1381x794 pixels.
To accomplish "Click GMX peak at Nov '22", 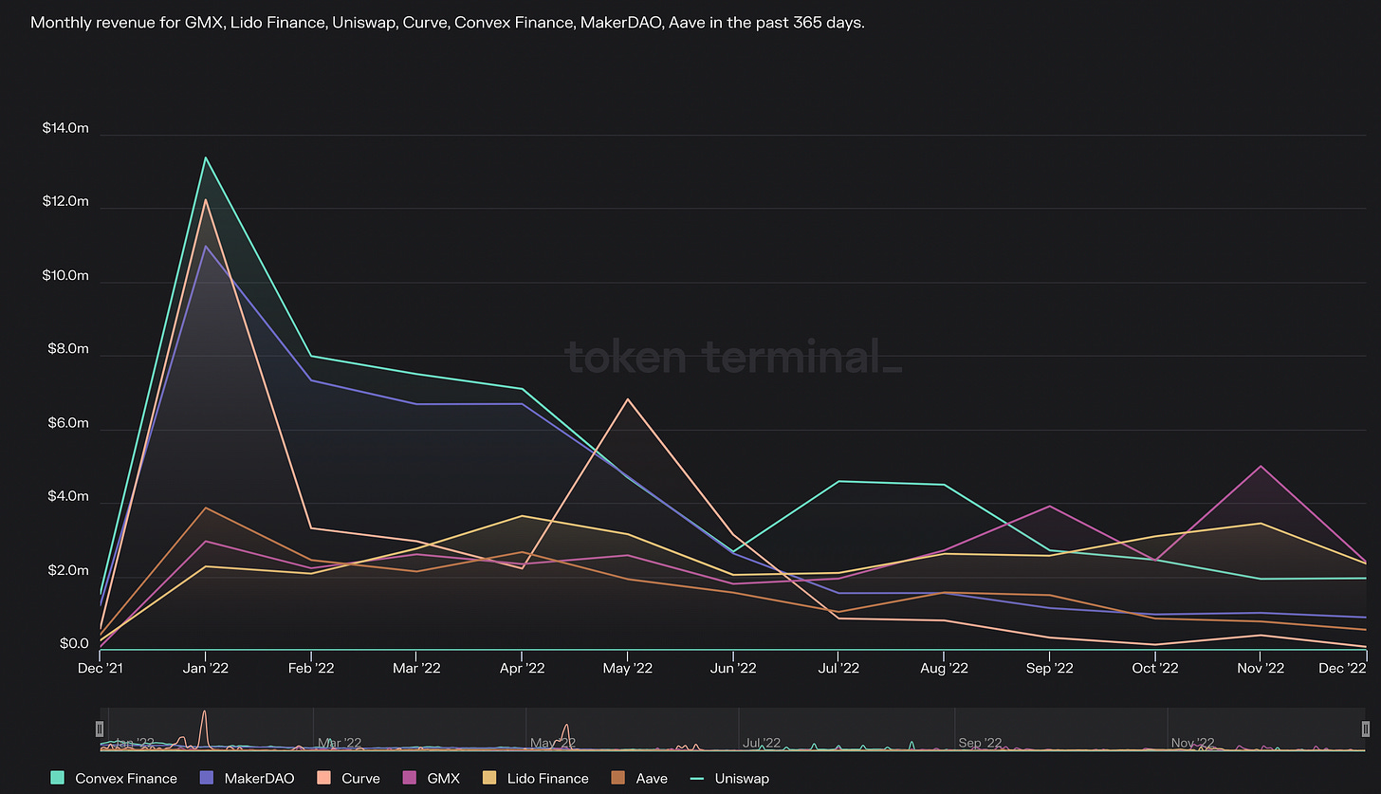I will 1261,466.
